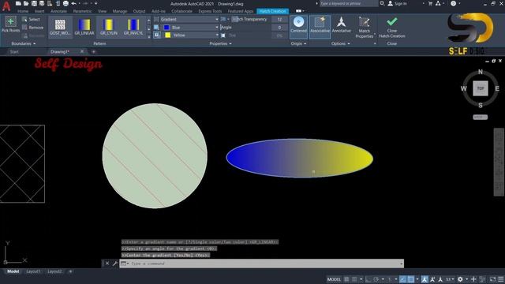Switch to the Layout1 tab

(33, 271)
